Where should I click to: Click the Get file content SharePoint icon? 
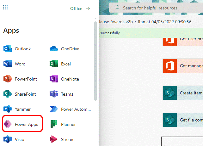coord(170,120)
